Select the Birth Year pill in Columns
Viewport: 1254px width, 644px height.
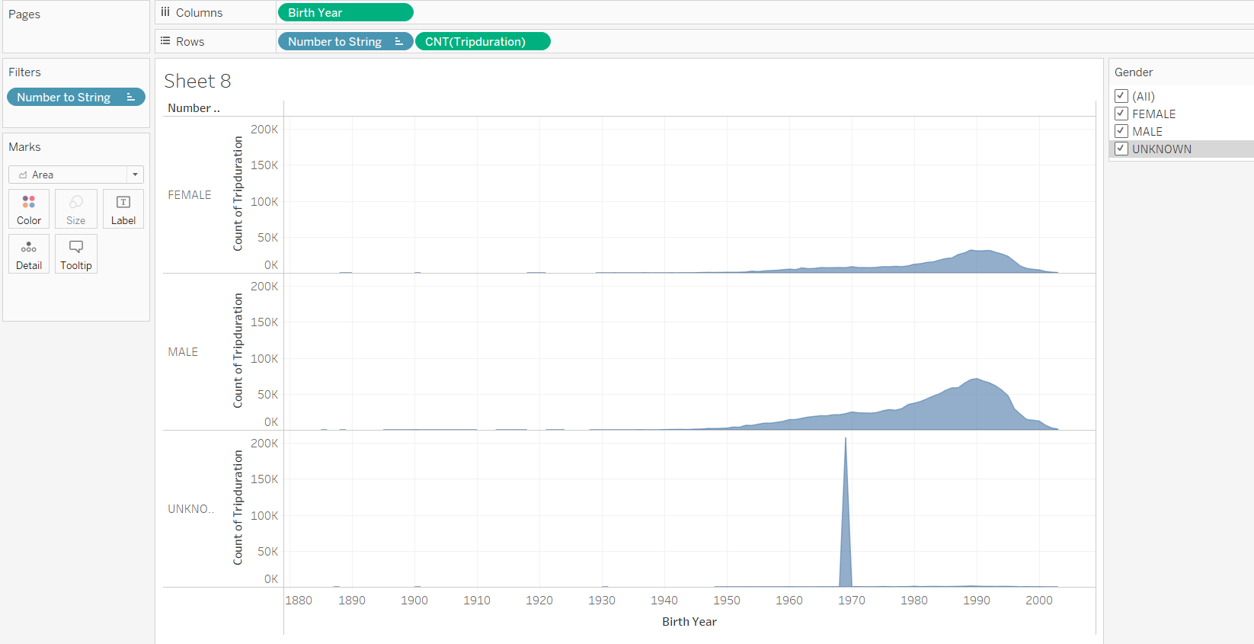(x=346, y=12)
